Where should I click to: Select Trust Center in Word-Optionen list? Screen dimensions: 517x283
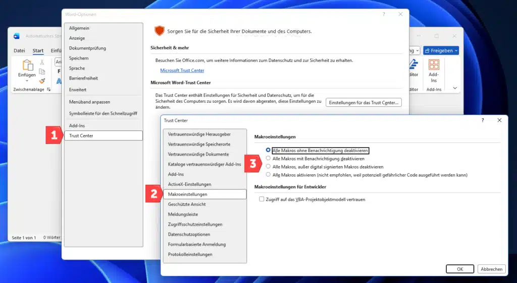point(104,135)
